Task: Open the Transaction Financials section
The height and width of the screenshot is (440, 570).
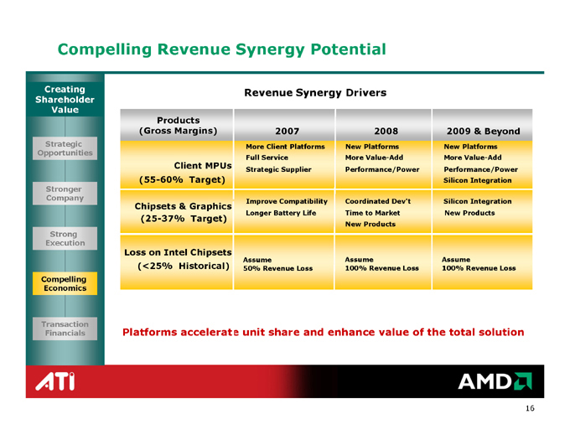Action: pos(65,328)
